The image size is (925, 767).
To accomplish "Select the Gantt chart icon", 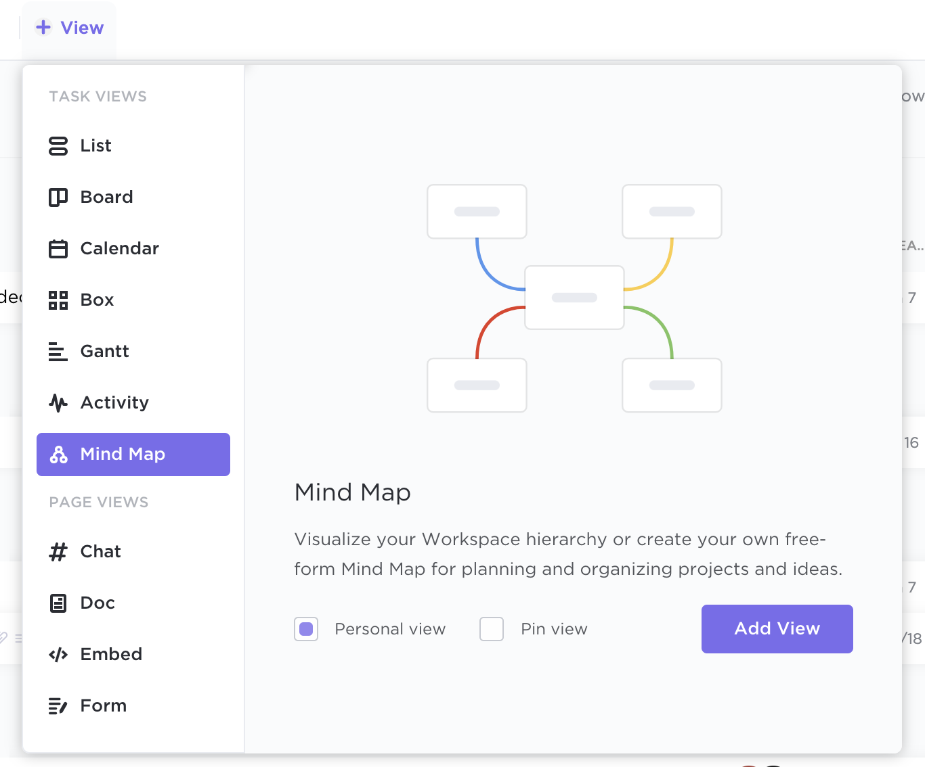I will click(x=58, y=352).
